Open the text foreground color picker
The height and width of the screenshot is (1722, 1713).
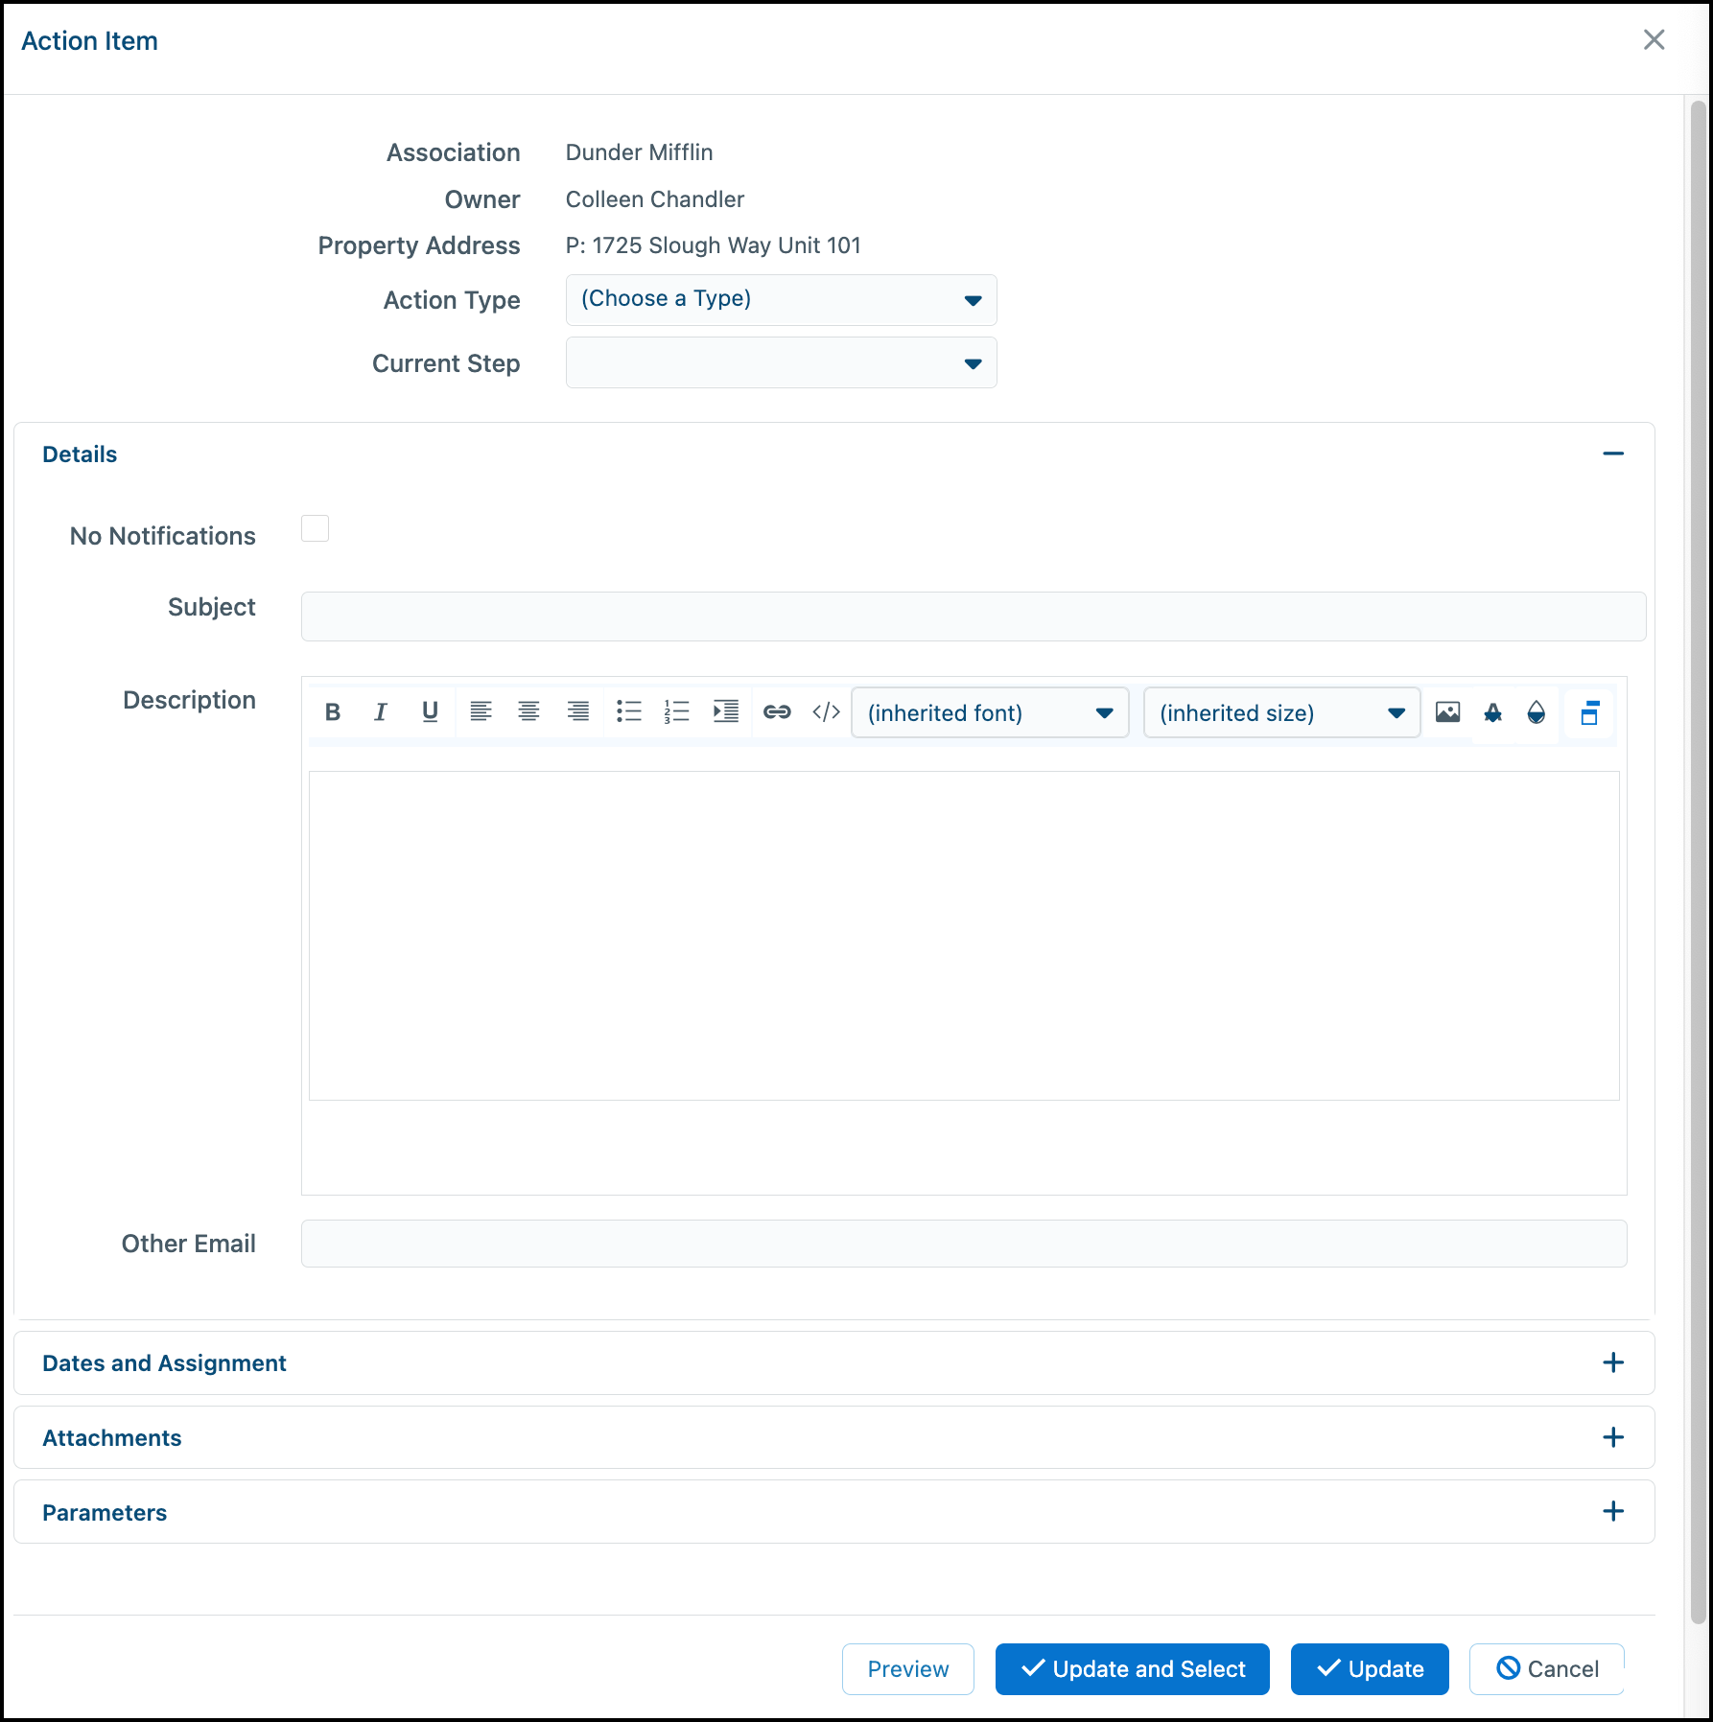1493,712
